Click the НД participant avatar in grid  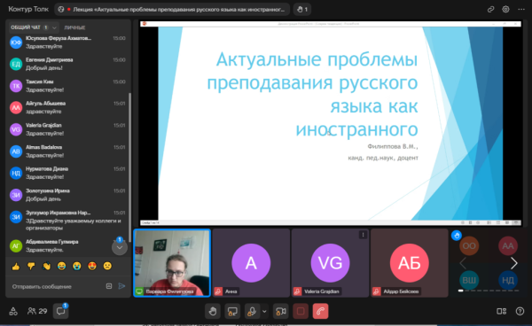508,280
